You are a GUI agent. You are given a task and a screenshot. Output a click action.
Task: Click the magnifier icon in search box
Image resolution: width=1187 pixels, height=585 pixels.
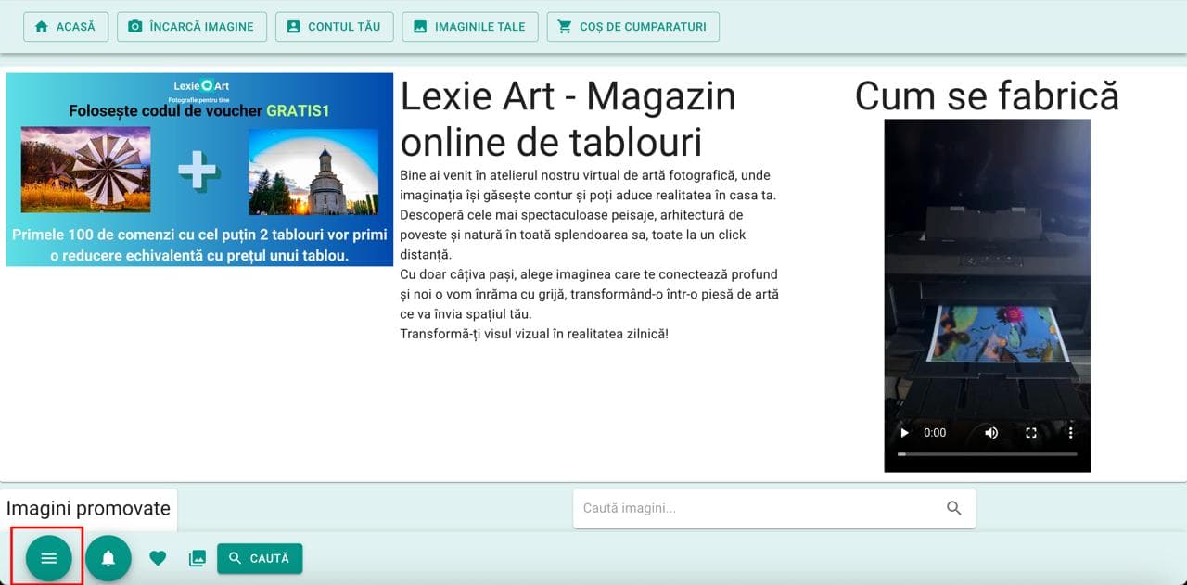(x=954, y=508)
